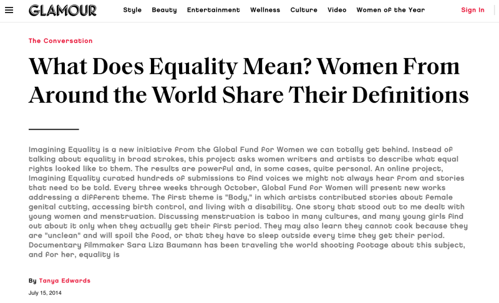Click the short black divider under the headline
This screenshot has width=499, height=303.
[54, 129]
